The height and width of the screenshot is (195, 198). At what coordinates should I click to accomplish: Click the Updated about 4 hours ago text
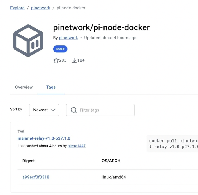[x=110, y=38]
